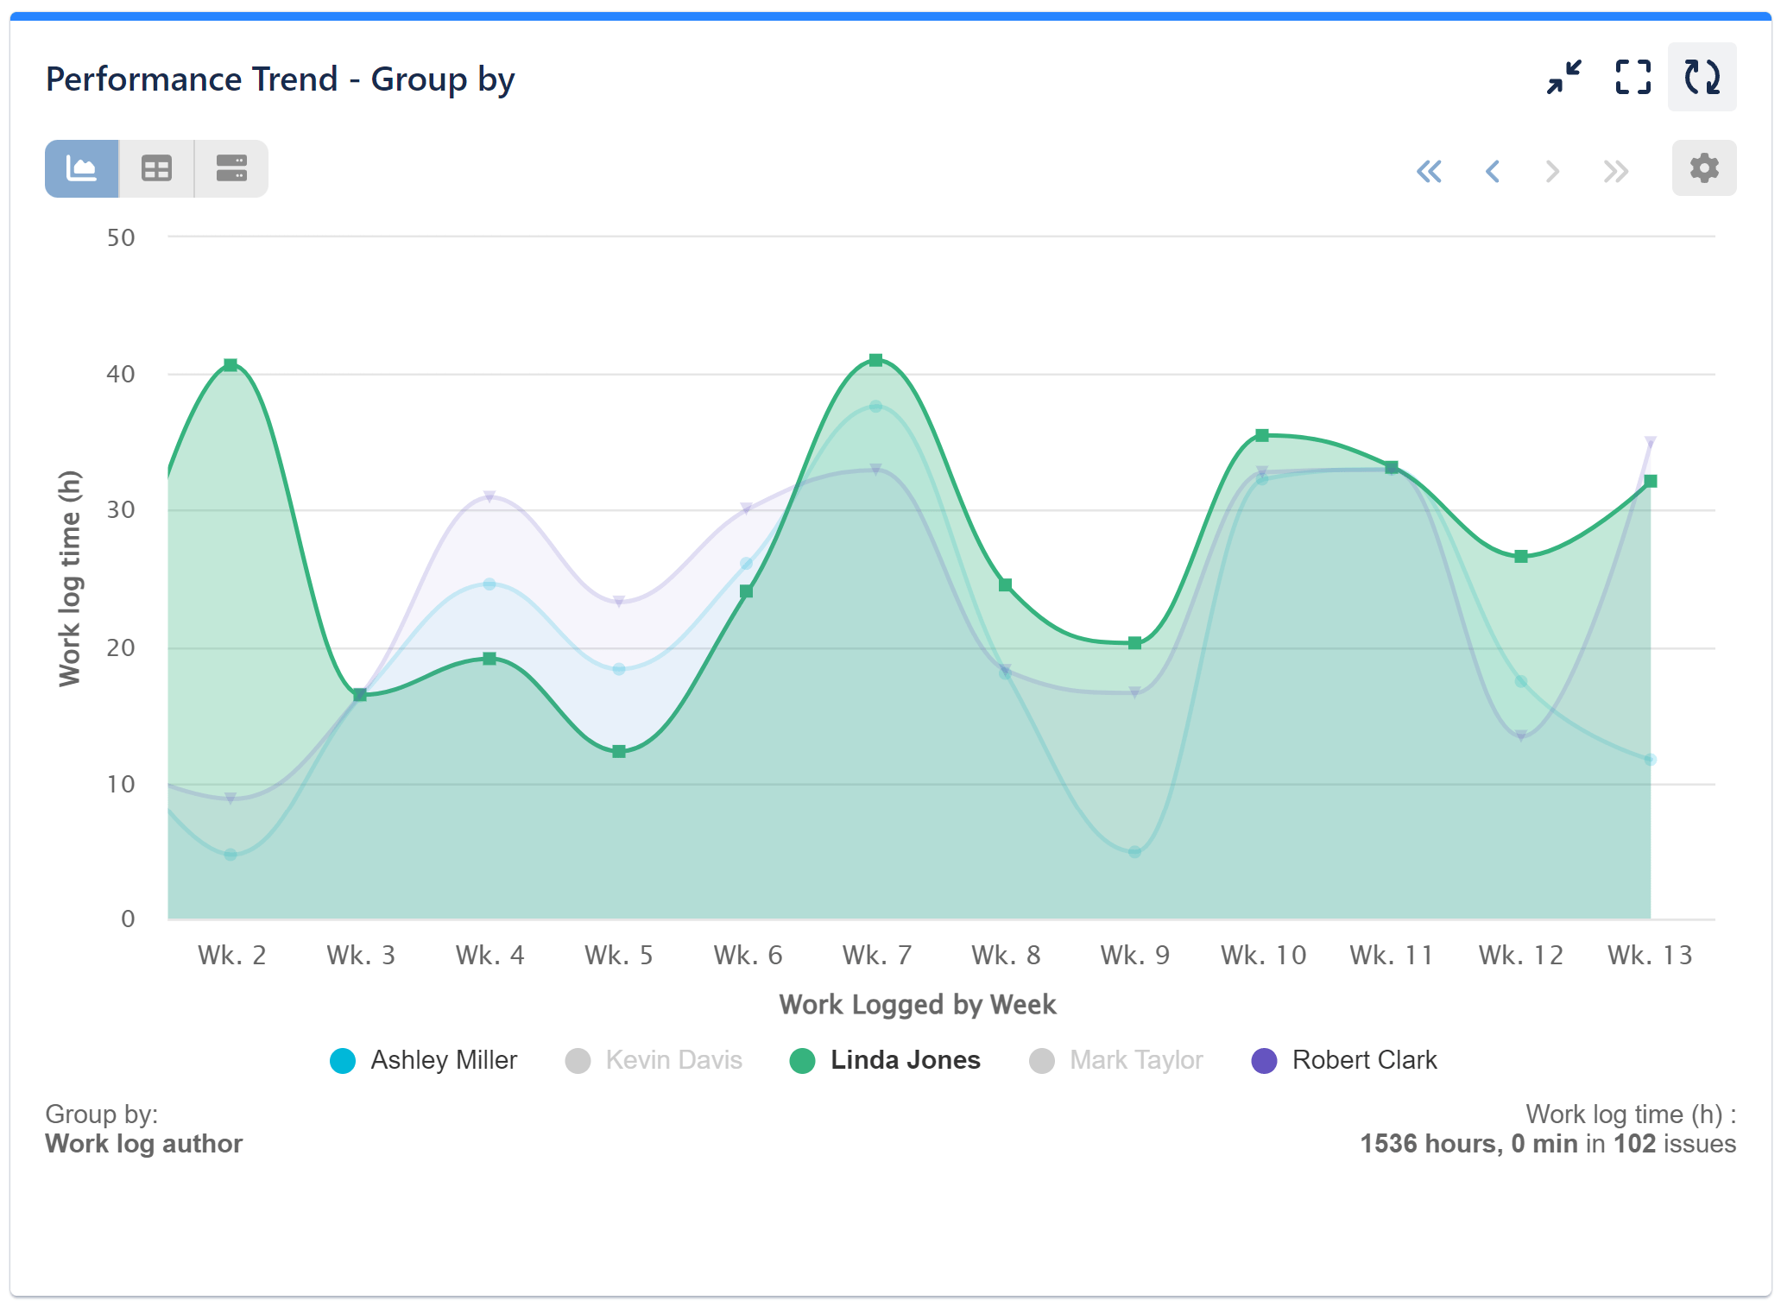Expand the chart to fullscreen
Image resolution: width=1781 pixels, height=1307 pixels.
(x=1633, y=77)
